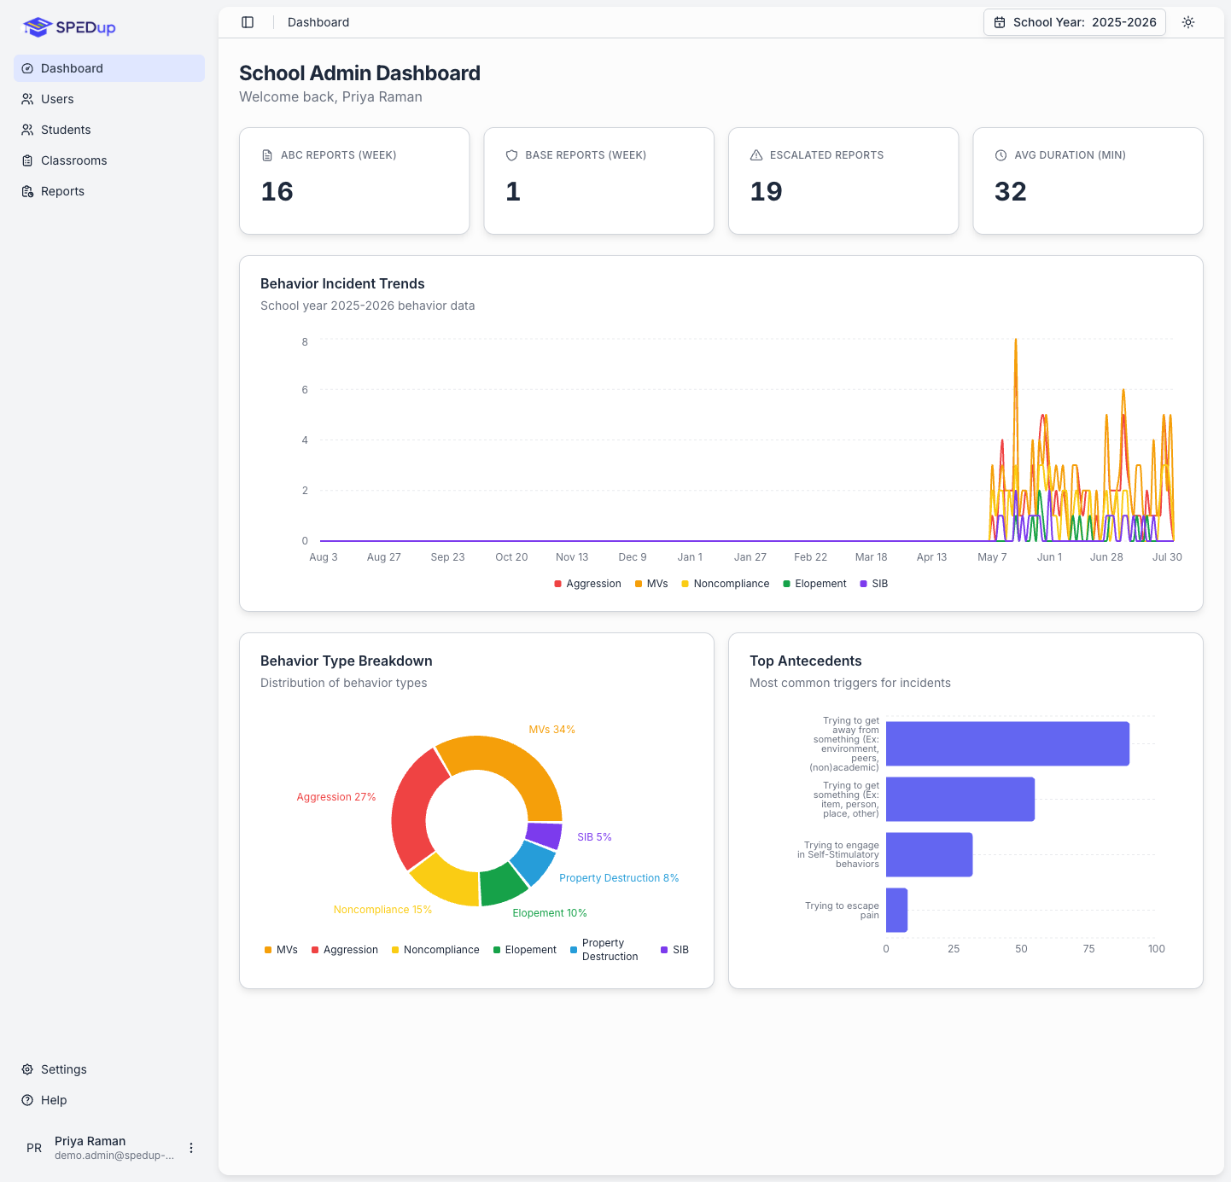1231x1182 pixels.
Task: Toggle Elopement series in trends legend
Action: pyautogui.click(x=814, y=584)
